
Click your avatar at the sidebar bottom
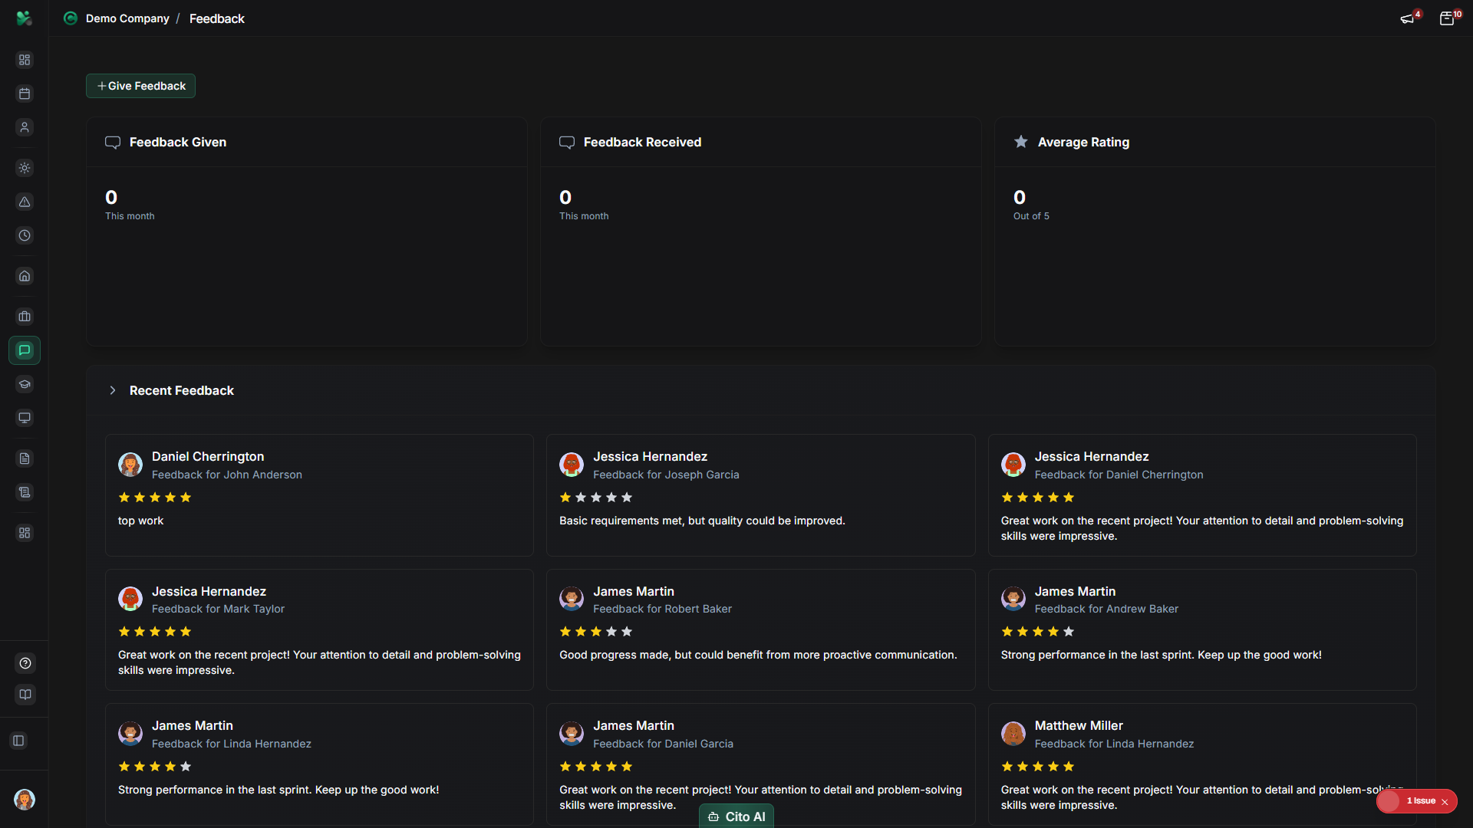coord(25,800)
